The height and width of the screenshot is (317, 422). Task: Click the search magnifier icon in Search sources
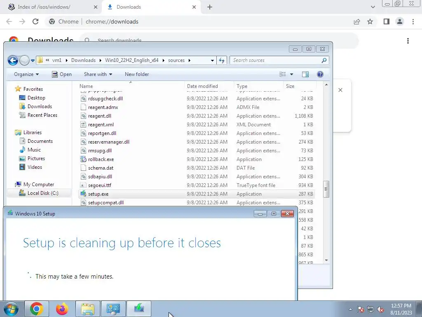click(324, 60)
